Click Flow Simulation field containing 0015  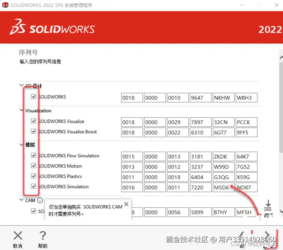[132, 156]
